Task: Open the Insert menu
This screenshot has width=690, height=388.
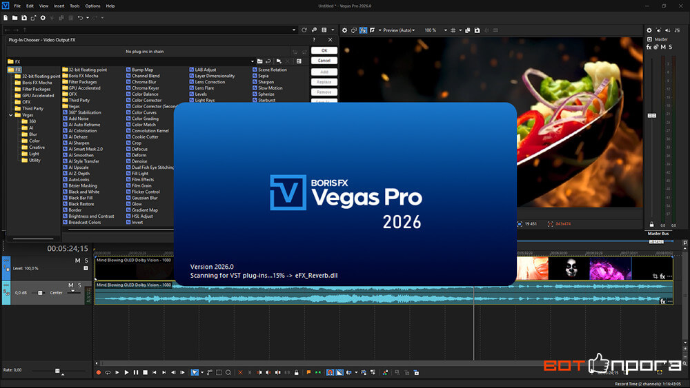Action: coord(59,6)
